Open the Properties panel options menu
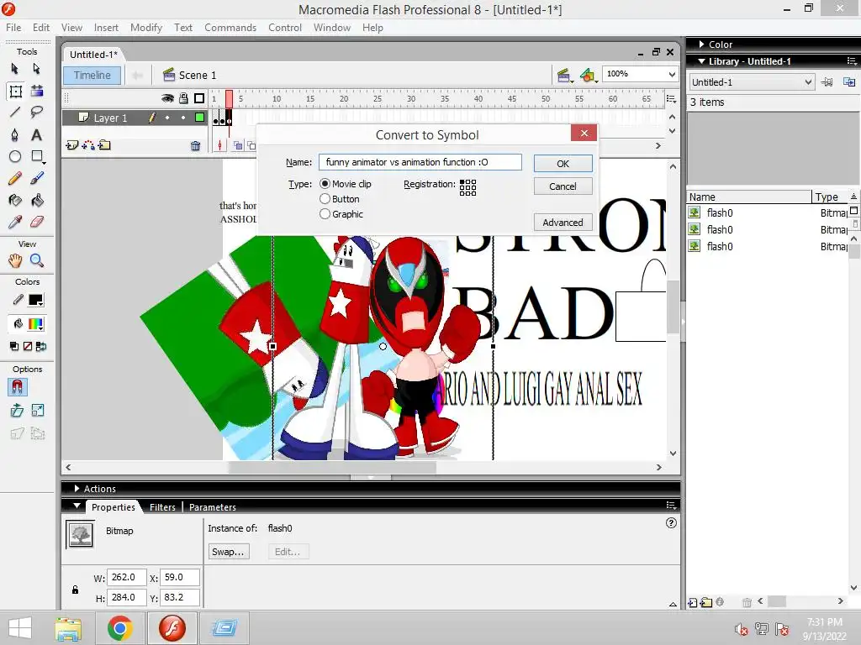Screen dimensions: 861x645 coord(671,505)
